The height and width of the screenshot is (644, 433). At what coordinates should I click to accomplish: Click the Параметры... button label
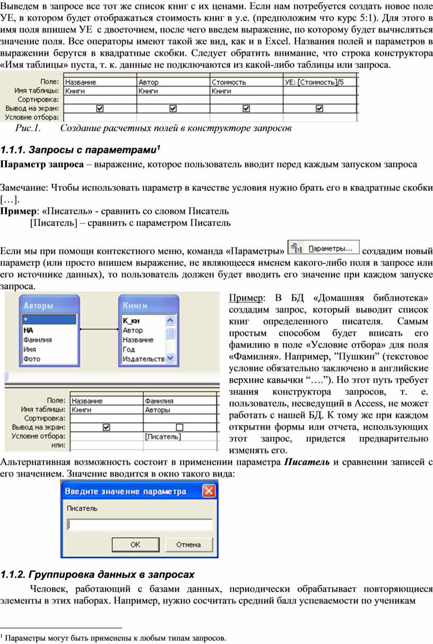tap(331, 248)
